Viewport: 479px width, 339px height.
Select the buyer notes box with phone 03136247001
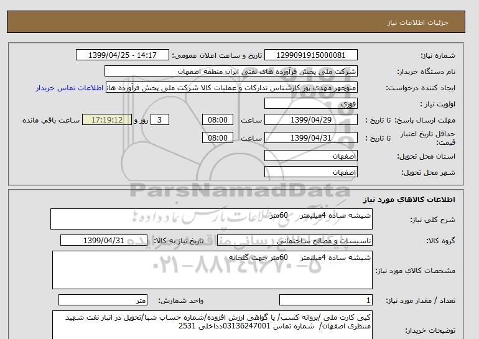point(212,325)
